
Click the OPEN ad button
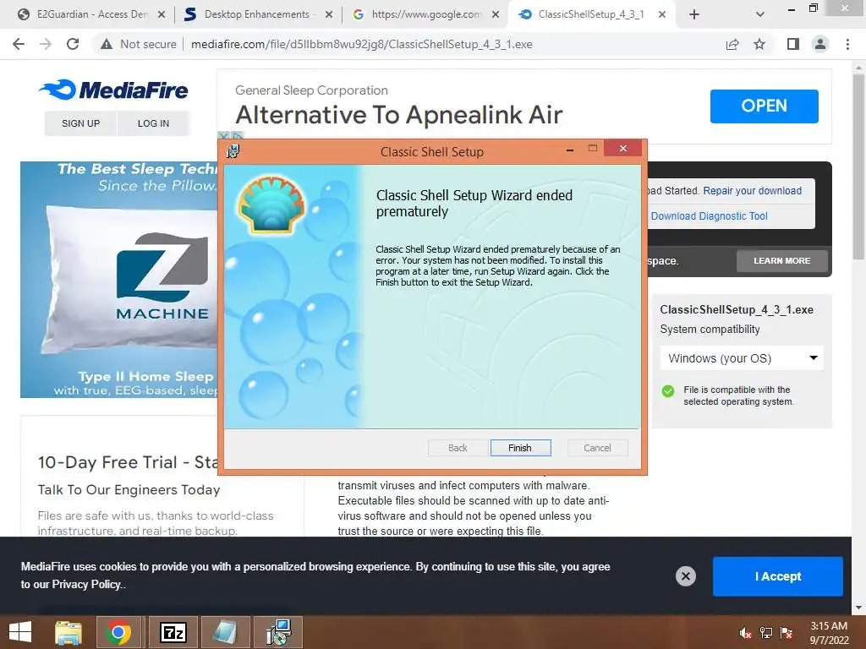click(x=765, y=106)
